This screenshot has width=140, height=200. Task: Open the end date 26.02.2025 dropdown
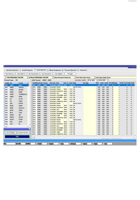(108, 80)
